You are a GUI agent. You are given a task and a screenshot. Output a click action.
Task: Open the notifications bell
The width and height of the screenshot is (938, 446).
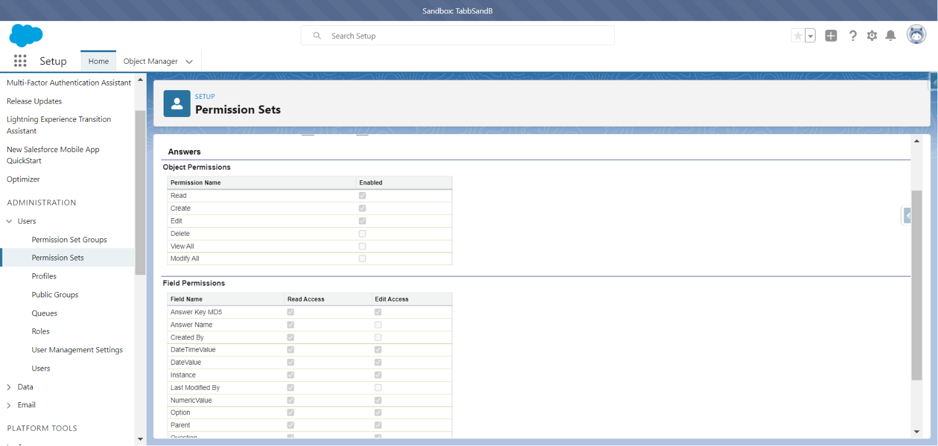(891, 36)
